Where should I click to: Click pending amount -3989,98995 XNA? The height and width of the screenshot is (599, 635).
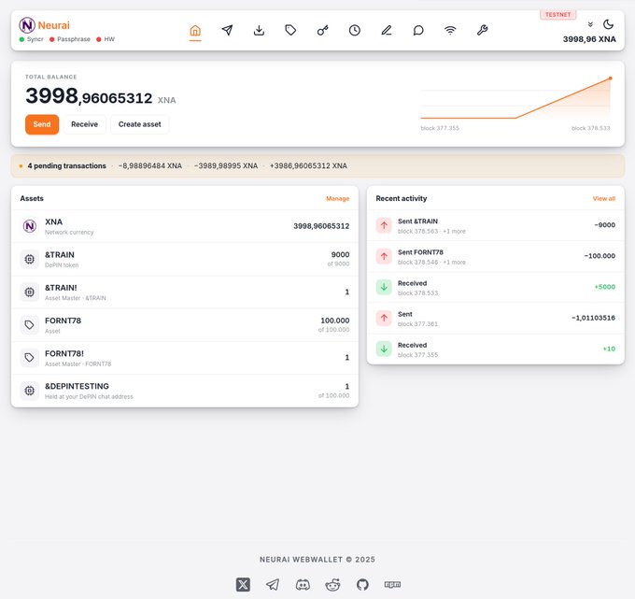click(x=226, y=165)
